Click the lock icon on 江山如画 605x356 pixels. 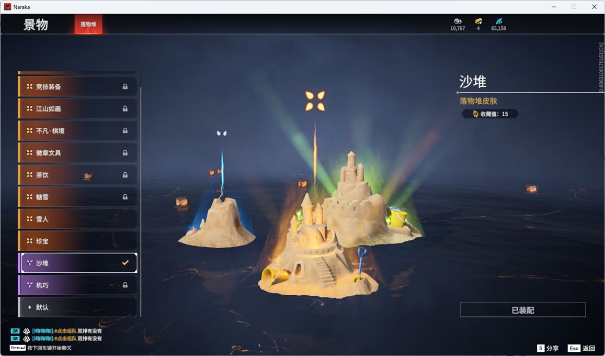[125, 108]
